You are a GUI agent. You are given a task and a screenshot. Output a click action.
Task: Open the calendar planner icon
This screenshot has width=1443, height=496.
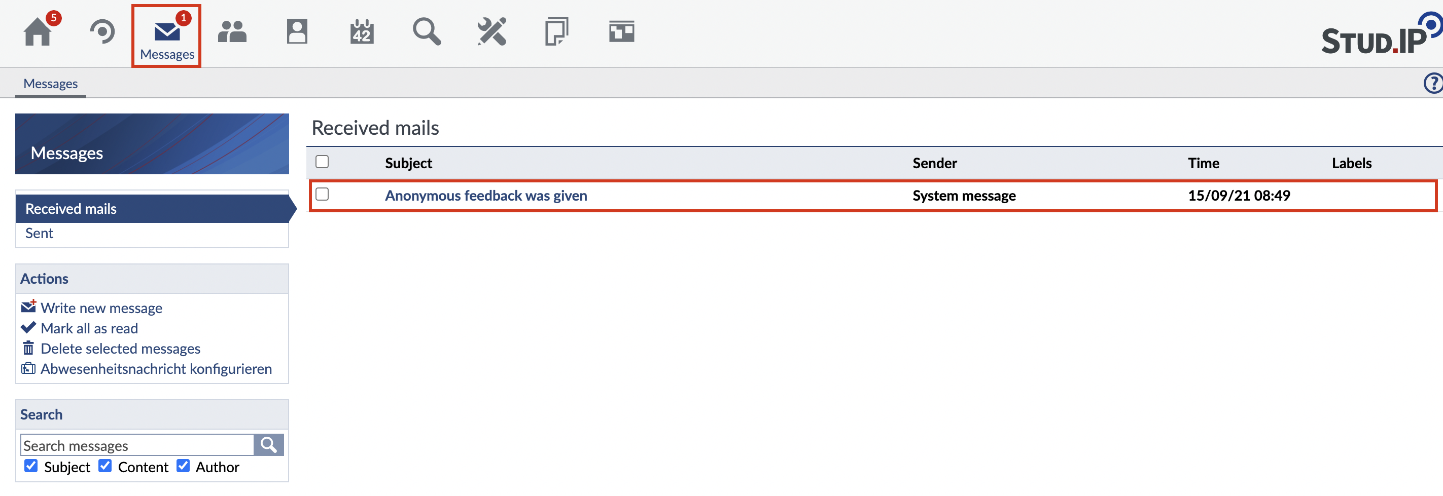coord(362,32)
